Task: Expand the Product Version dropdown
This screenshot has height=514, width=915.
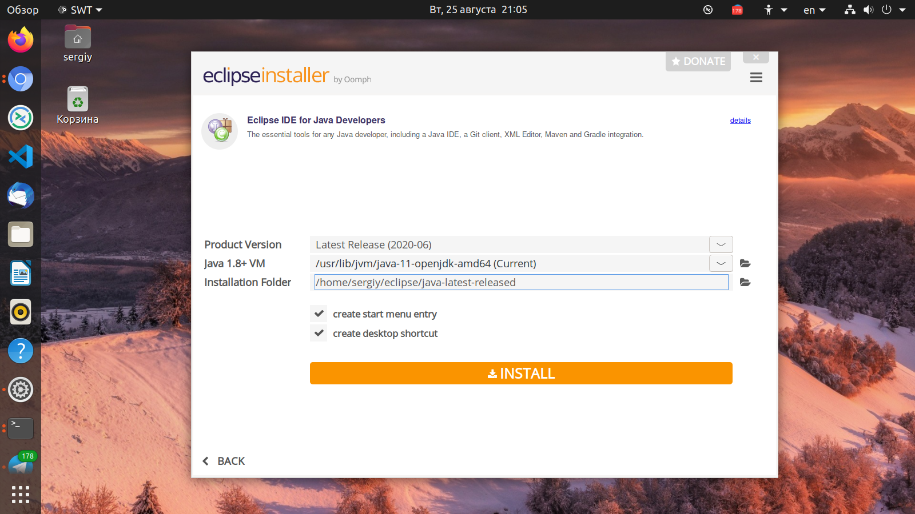Action: click(721, 244)
